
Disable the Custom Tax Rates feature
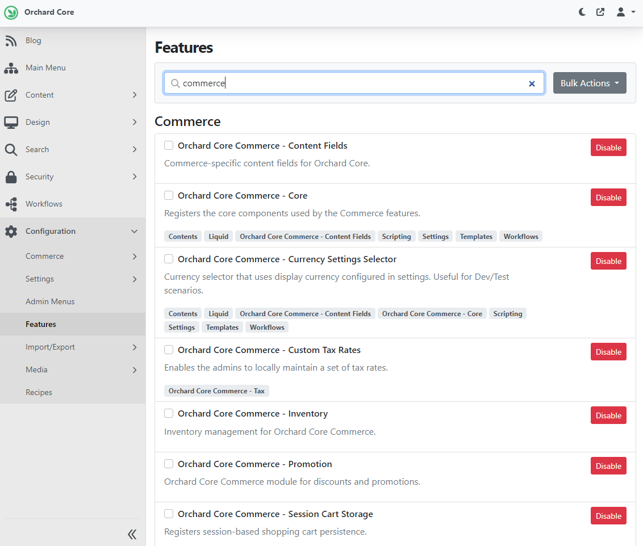tap(608, 352)
